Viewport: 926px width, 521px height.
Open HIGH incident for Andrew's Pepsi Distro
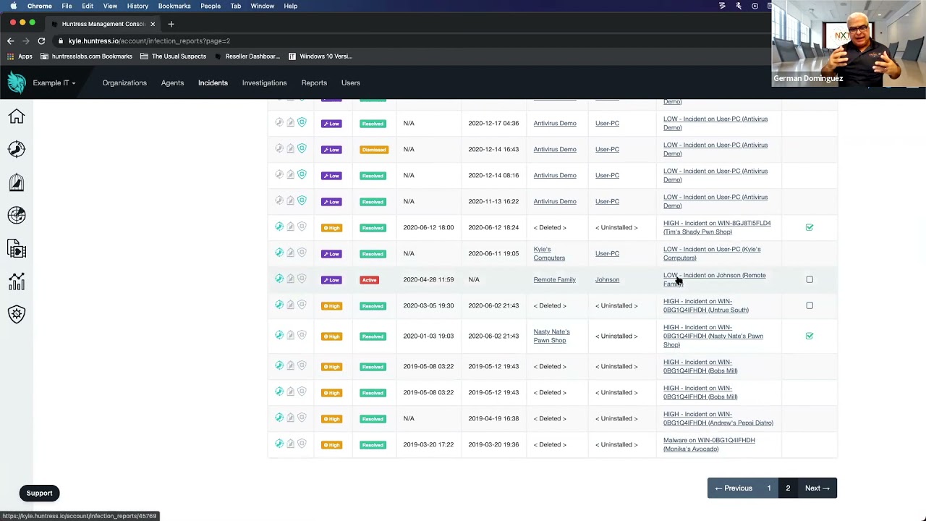point(718,418)
